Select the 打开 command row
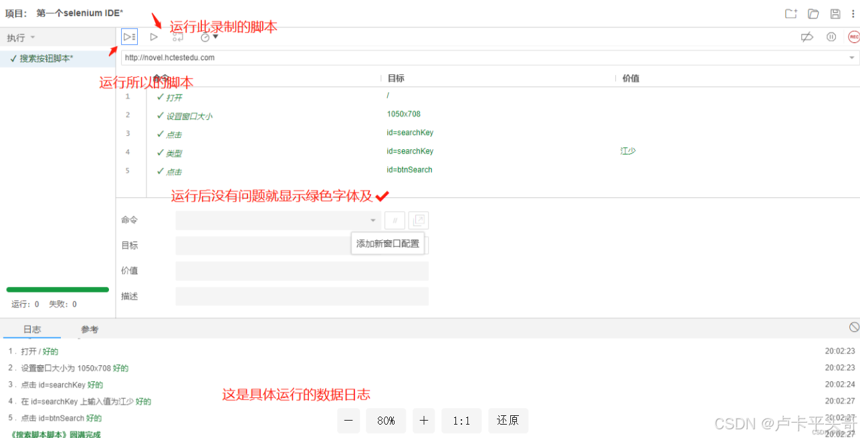Image resolution: width=860 pixels, height=438 pixels. (488, 96)
